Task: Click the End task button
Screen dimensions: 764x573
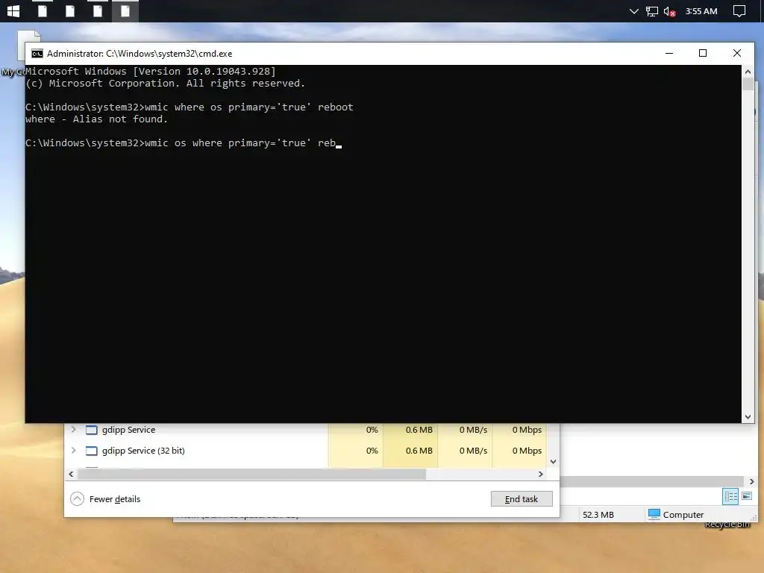Action: coord(522,499)
